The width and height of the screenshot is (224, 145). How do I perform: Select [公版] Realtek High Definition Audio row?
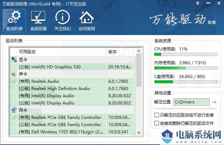click(x=72, y=89)
